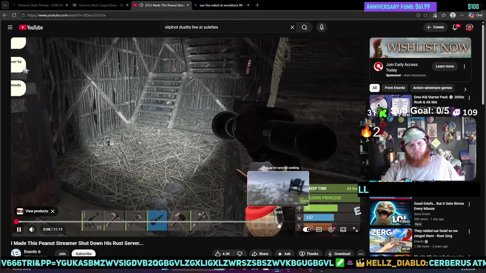Open browser profile icon
Screen dimensions: 486x273
(x=453, y=15)
